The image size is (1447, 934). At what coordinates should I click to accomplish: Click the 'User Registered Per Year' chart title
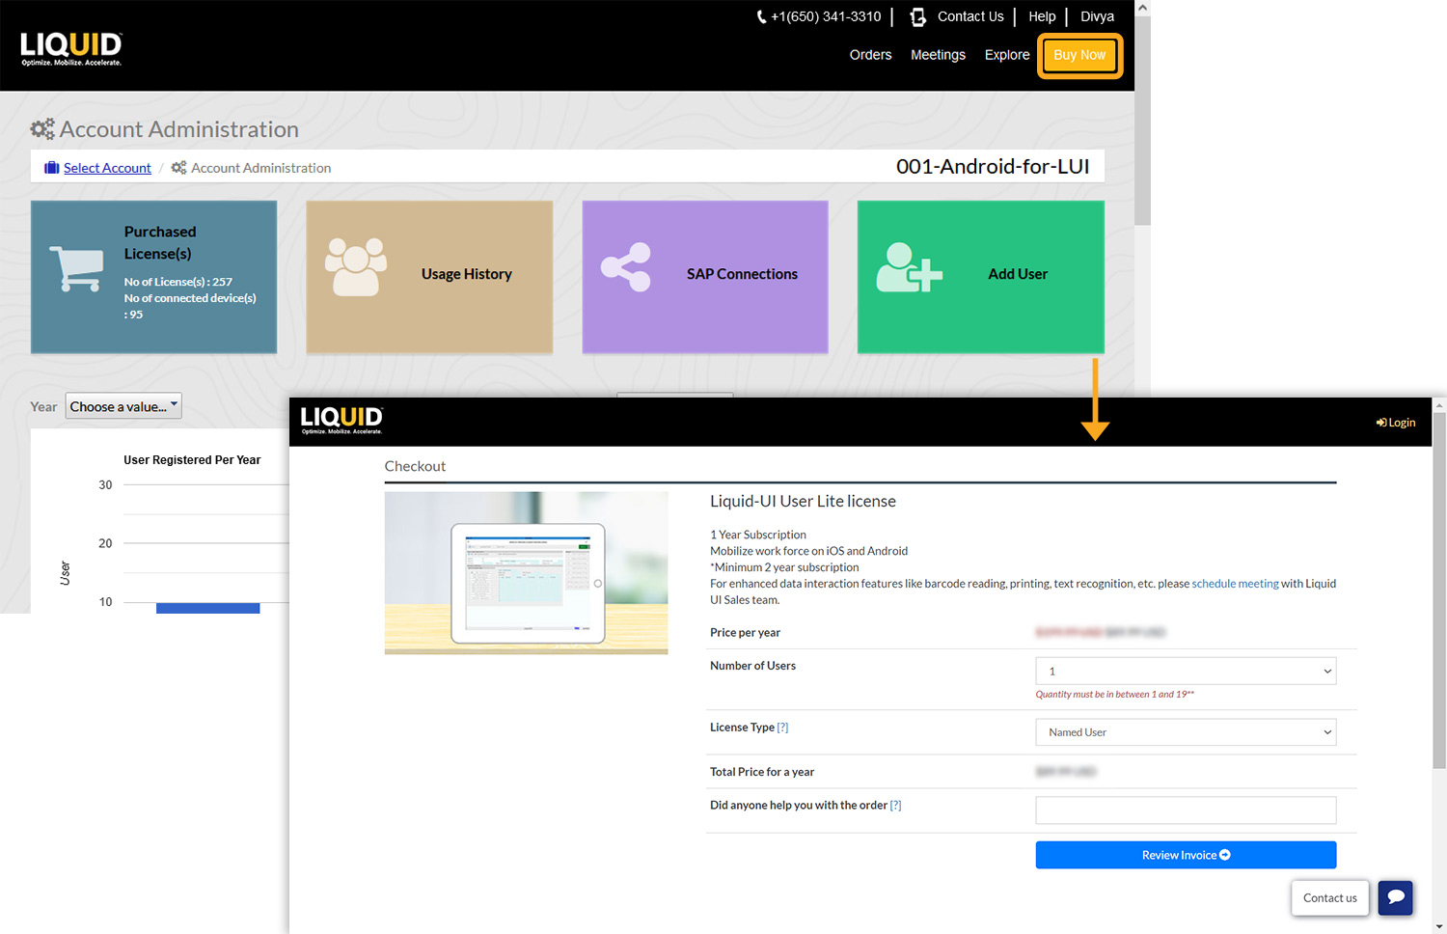coord(192,460)
